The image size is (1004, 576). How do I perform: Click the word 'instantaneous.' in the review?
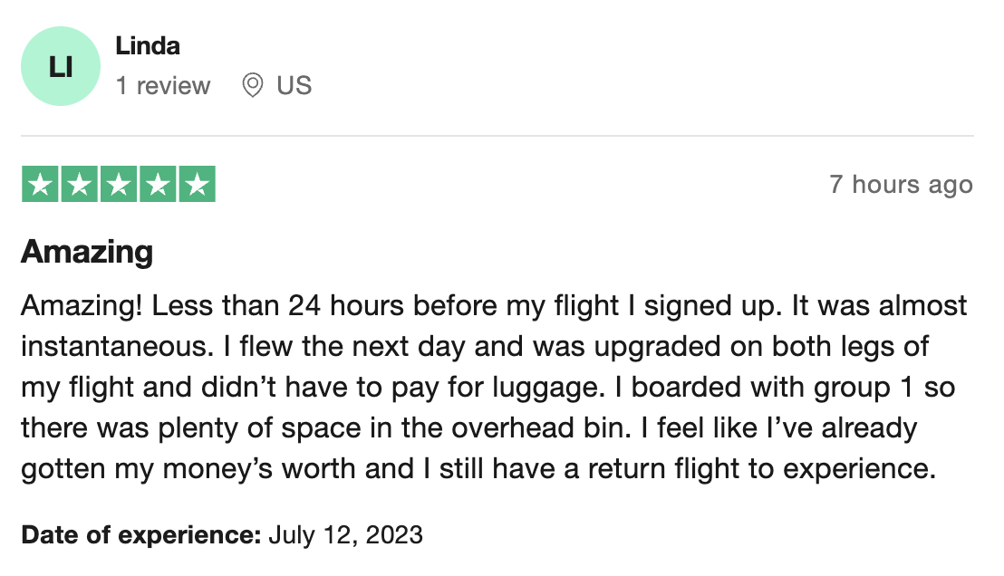coord(117,346)
